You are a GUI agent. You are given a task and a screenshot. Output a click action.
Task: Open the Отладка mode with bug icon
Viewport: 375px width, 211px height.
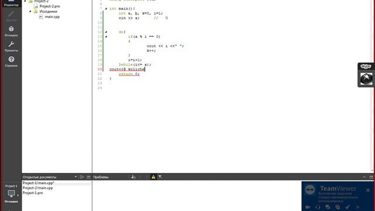11,31
